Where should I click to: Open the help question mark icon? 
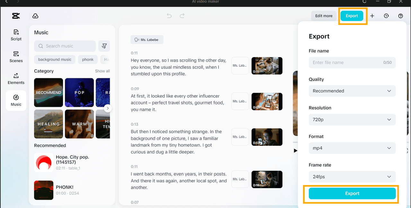click(x=400, y=16)
